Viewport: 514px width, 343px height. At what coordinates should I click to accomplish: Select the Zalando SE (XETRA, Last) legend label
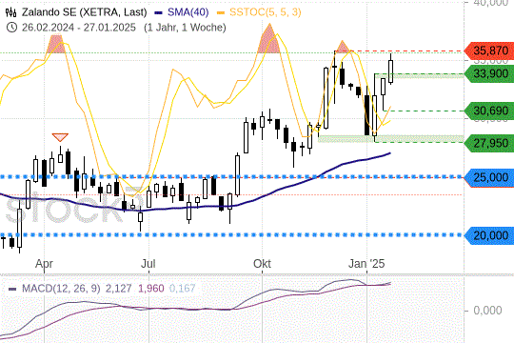click(85, 12)
